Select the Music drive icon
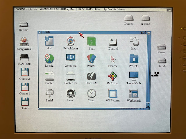The width and height of the screenshot is (186, 139). pos(162,47)
